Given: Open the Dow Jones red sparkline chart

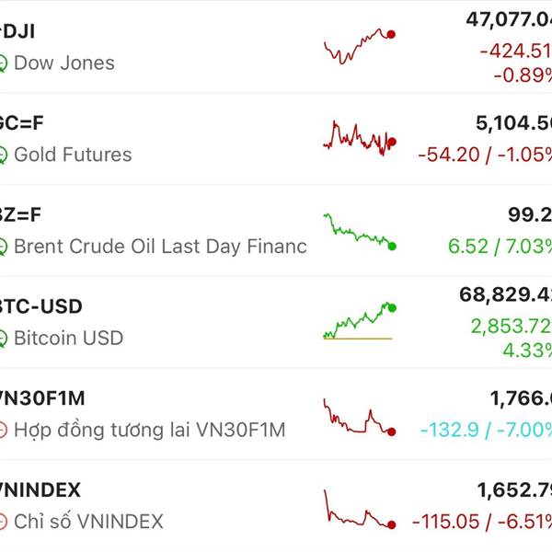Looking at the screenshot, I should [359, 46].
